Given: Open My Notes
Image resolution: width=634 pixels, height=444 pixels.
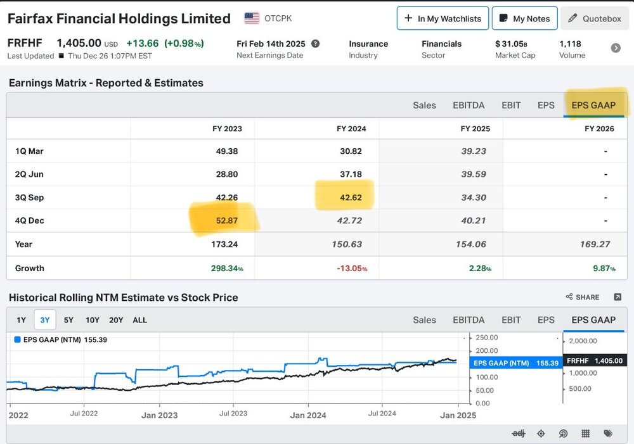Looking at the screenshot, I should pyautogui.click(x=524, y=18).
